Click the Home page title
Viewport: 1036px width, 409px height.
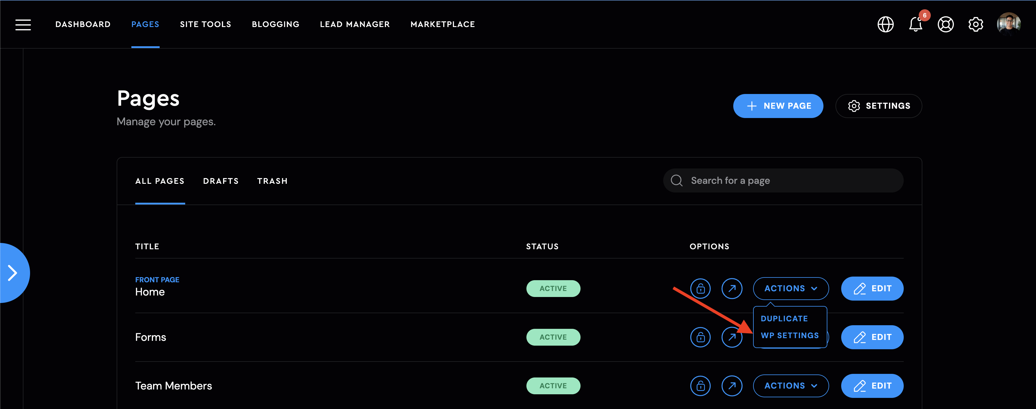[x=150, y=292]
